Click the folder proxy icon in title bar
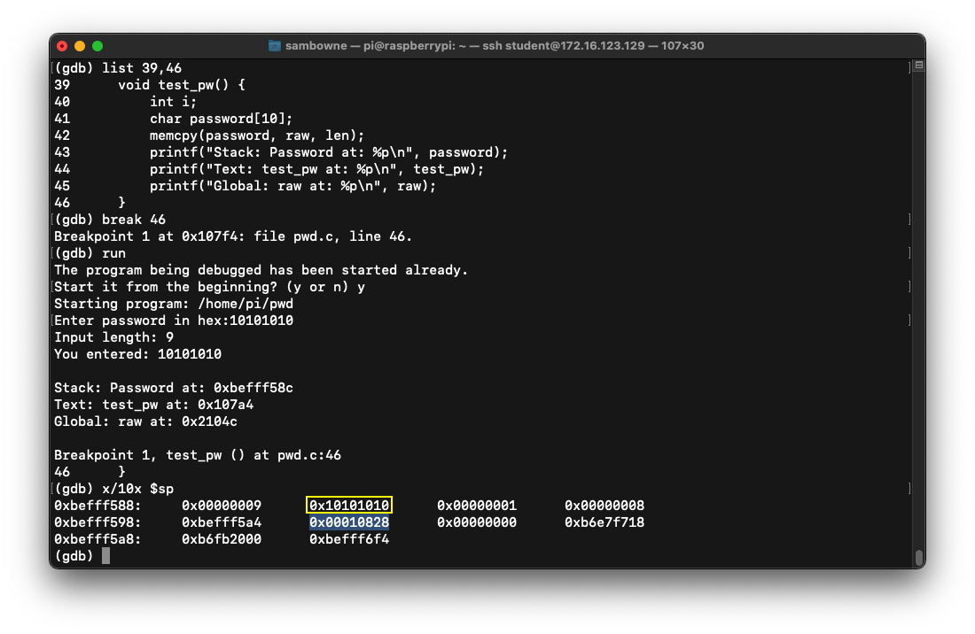 pyautogui.click(x=274, y=46)
